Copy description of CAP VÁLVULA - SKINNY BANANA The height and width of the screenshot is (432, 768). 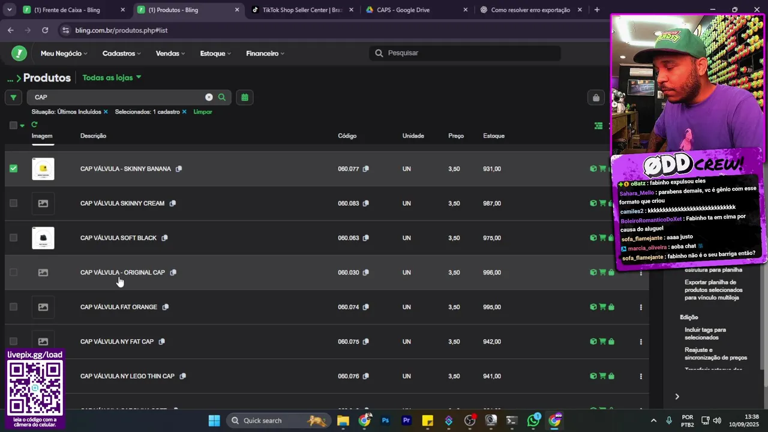click(x=179, y=169)
